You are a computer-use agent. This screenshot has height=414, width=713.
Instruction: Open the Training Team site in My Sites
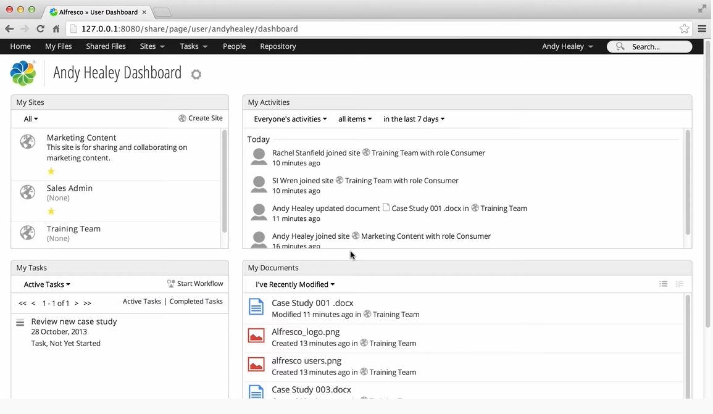pos(73,228)
